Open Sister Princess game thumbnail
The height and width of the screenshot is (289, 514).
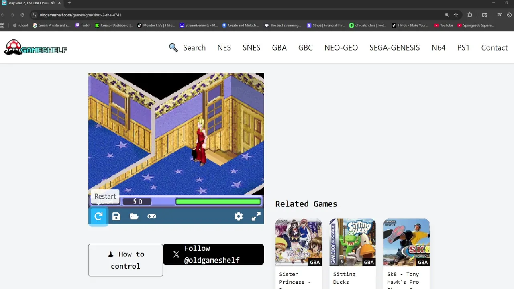(298, 242)
